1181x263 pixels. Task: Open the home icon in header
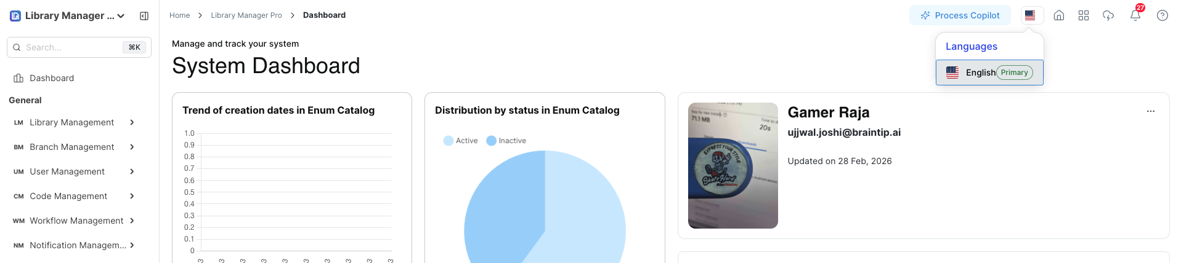1058,15
